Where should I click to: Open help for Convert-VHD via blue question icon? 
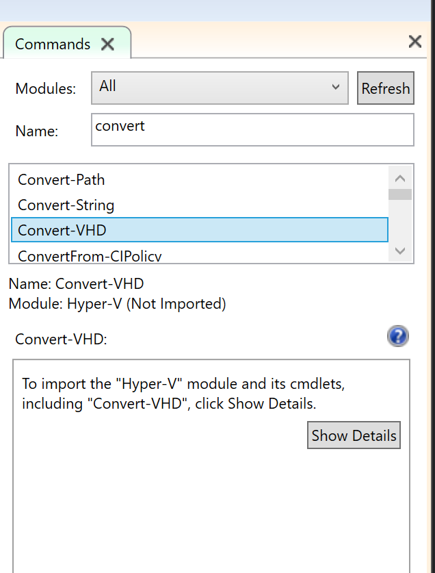(398, 336)
